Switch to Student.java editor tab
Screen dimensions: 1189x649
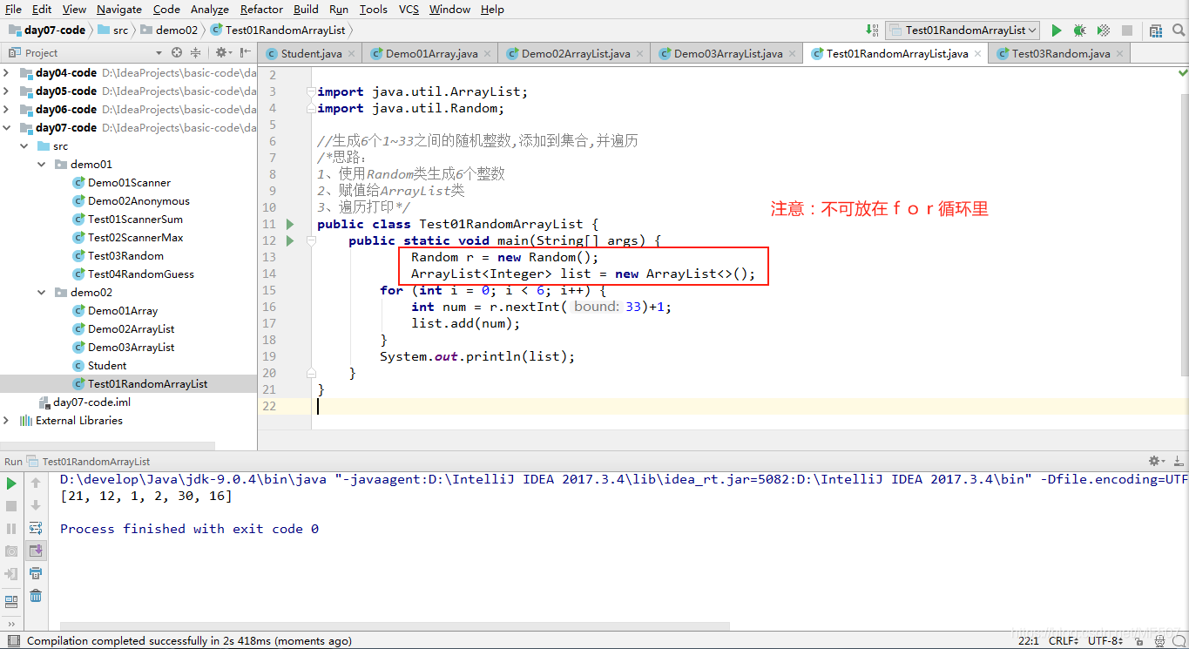point(311,53)
